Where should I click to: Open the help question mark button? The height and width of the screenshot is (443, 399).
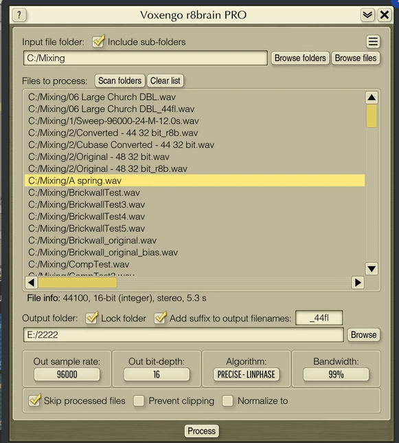pyautogui.click(x=19, y=14)
